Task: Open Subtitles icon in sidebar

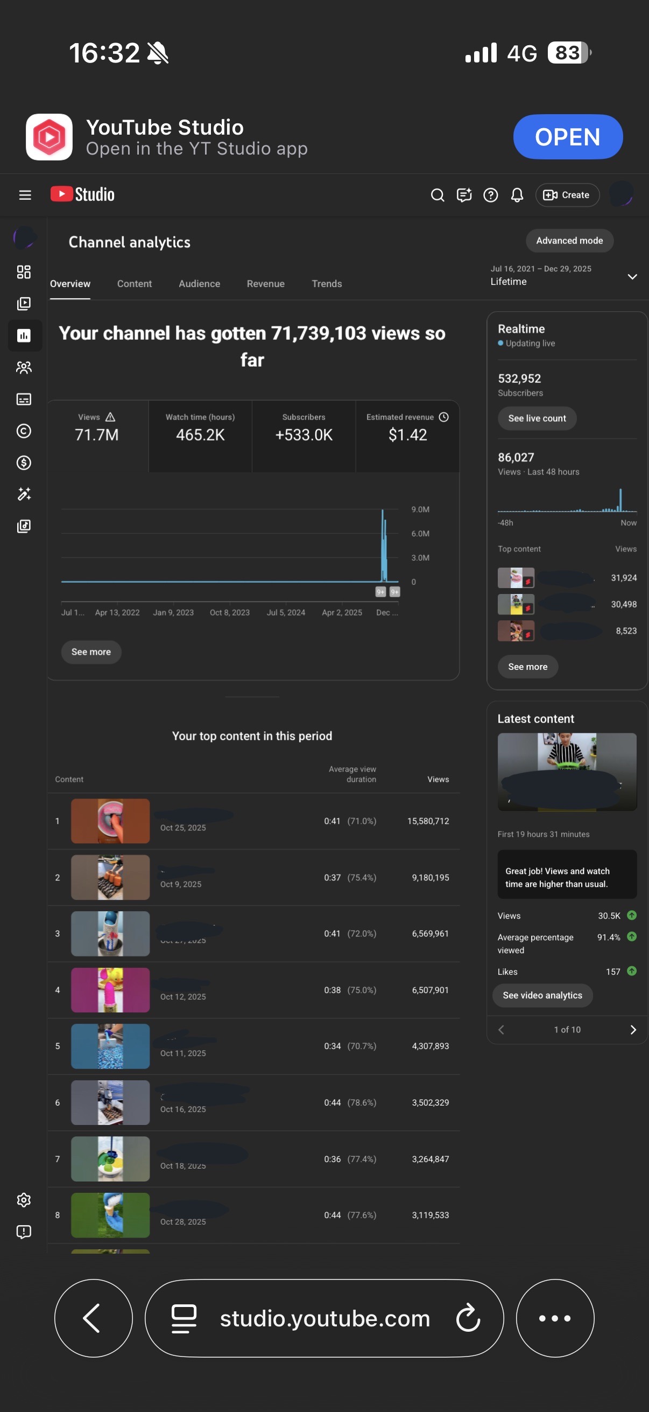Action: tap(24, 399)
